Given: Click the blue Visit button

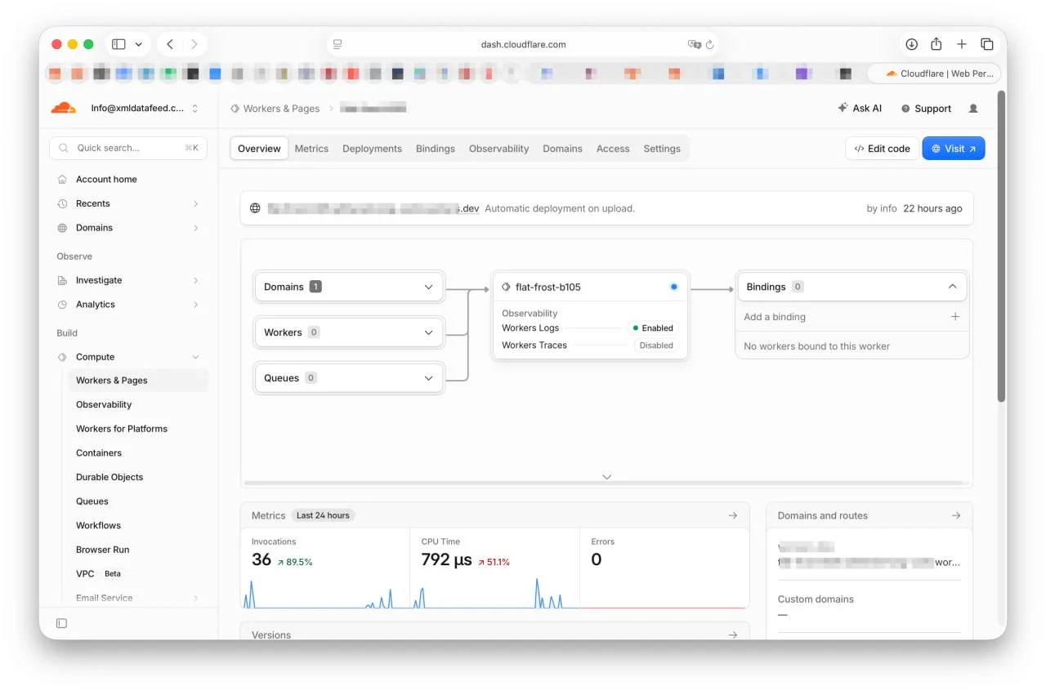Looking at the screenshot, I should coord(954,149).
